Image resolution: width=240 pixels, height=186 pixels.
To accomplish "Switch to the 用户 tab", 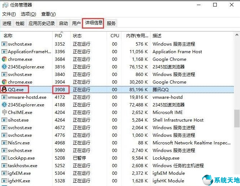I will click(76, 24).
